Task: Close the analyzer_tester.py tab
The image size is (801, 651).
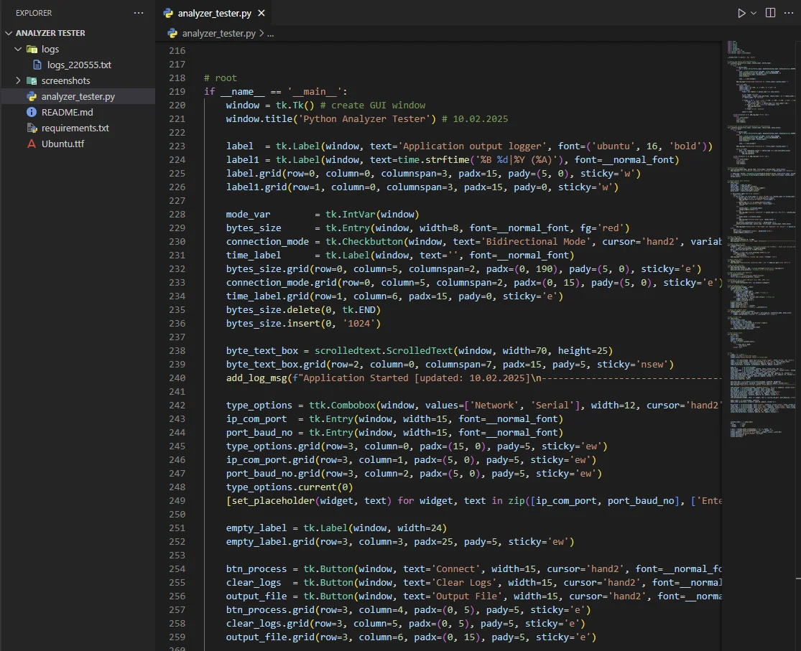Action: click(261, 13)
